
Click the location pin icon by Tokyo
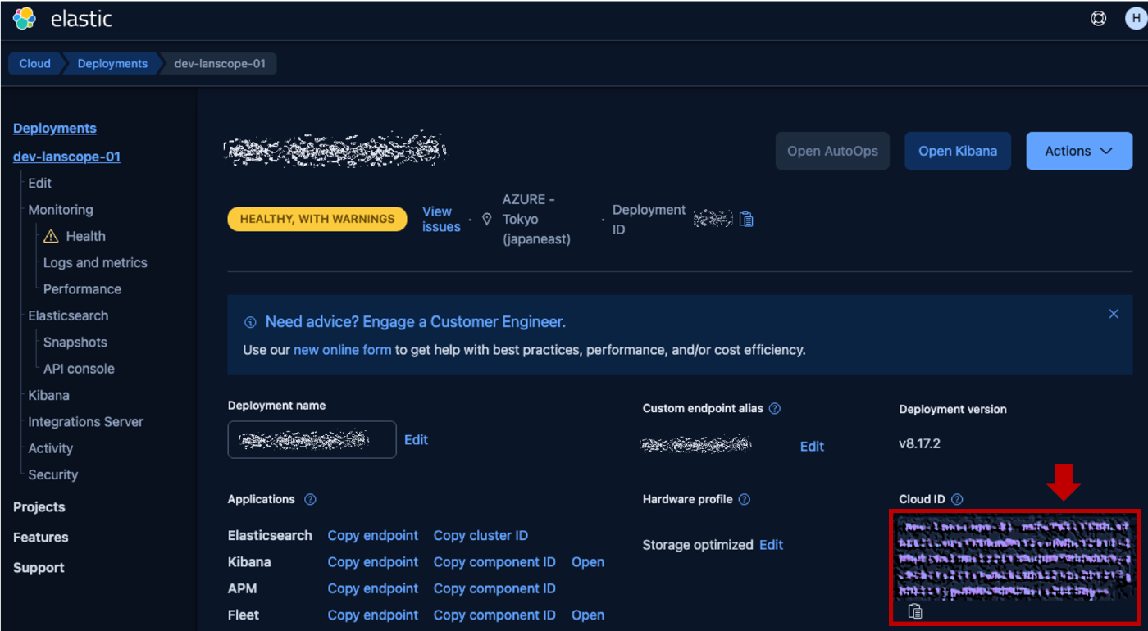pyautogui.click(x=487, y=220)
